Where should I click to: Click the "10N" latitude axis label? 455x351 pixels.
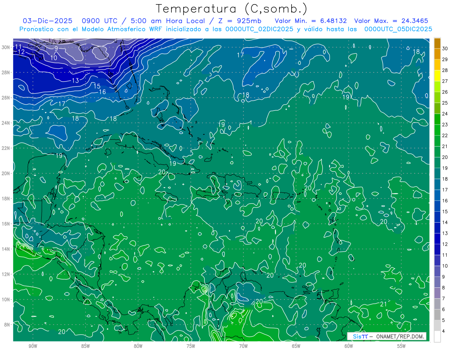[6, 300]
